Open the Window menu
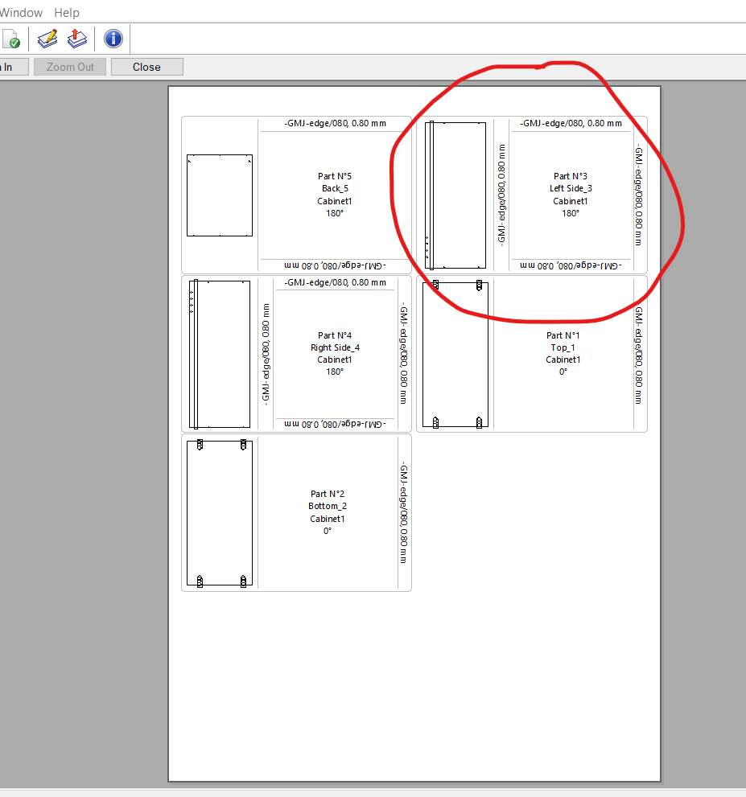The width and height of the screenshot is (746, 797). (22, 12)
